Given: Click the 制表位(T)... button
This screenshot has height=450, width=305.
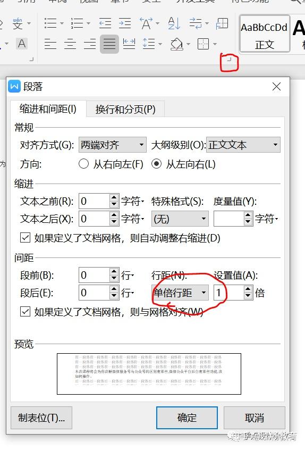Looking at the screenshot, I should coord(41,418).
